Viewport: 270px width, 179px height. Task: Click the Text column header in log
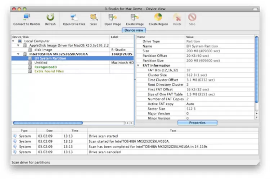(173, 131)
